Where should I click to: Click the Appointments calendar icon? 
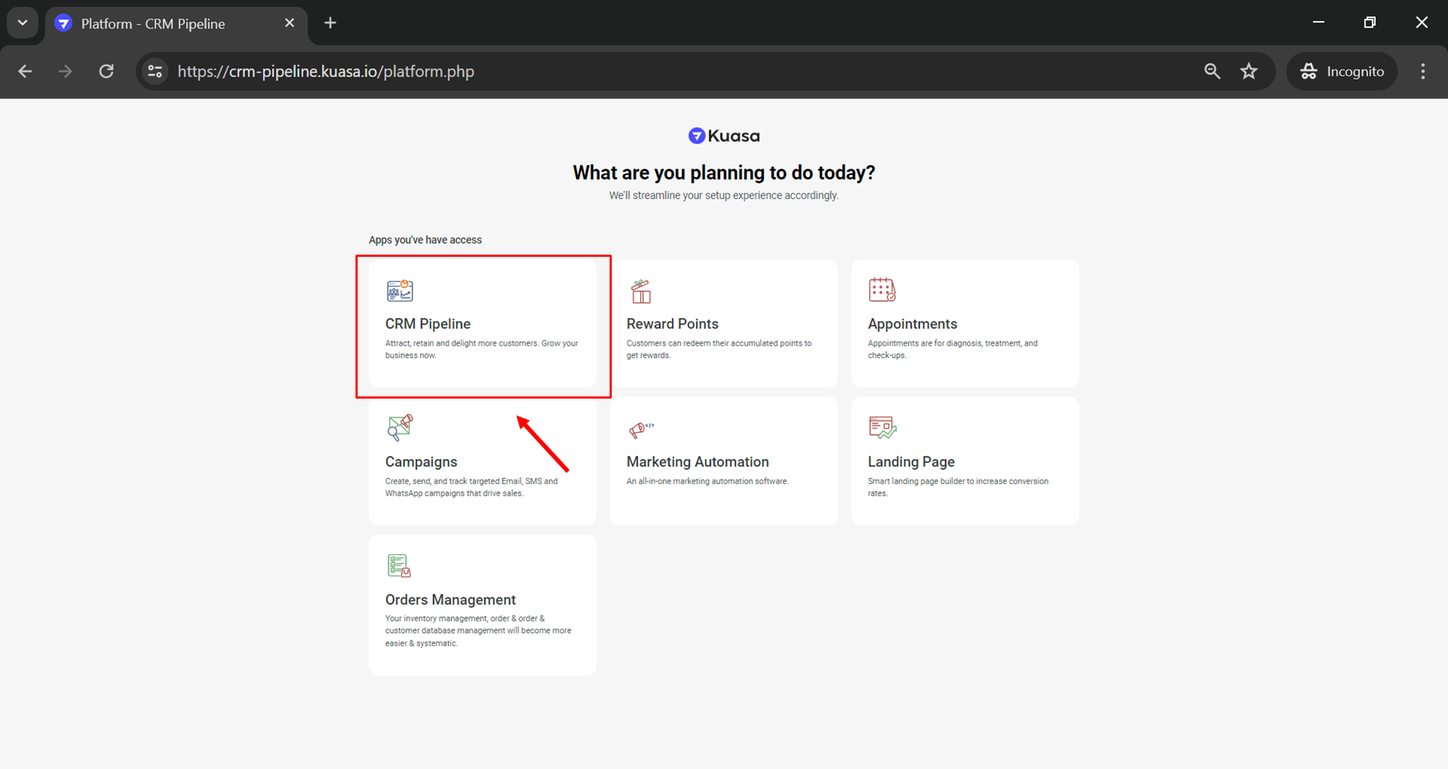point(882,290)
